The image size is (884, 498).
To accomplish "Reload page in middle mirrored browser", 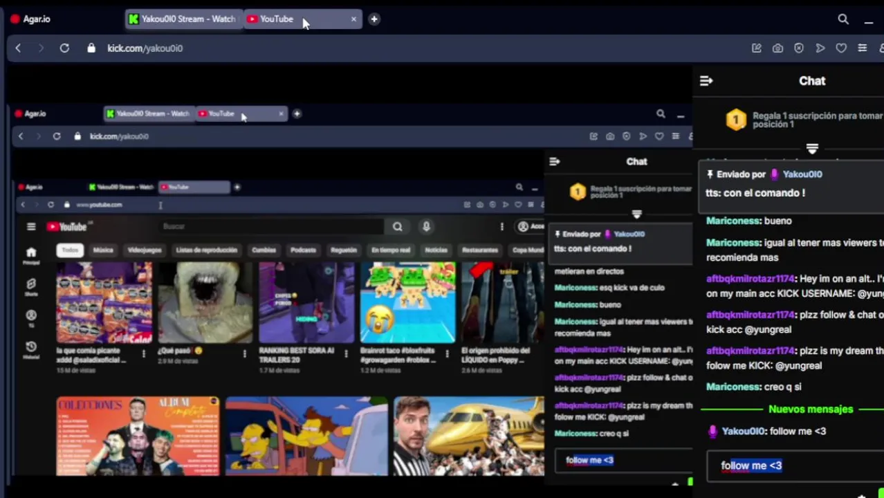I will (57, 136).
